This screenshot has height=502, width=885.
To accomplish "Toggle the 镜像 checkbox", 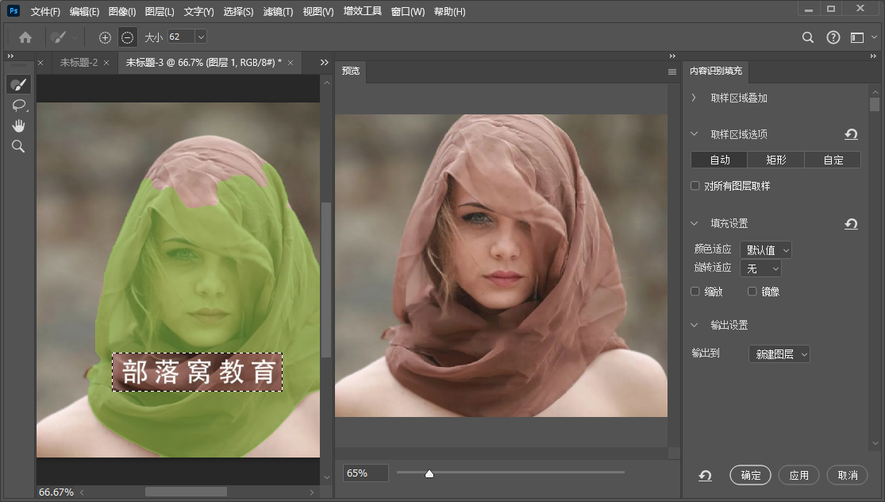I will (x=752, y=292).
